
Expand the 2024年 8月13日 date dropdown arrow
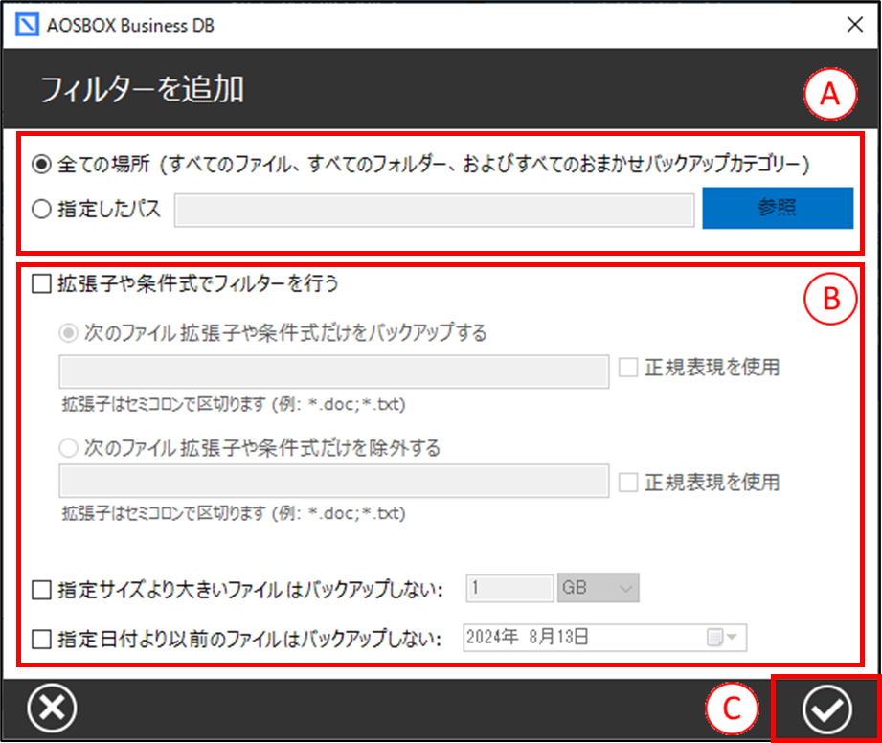click(732, 638)
